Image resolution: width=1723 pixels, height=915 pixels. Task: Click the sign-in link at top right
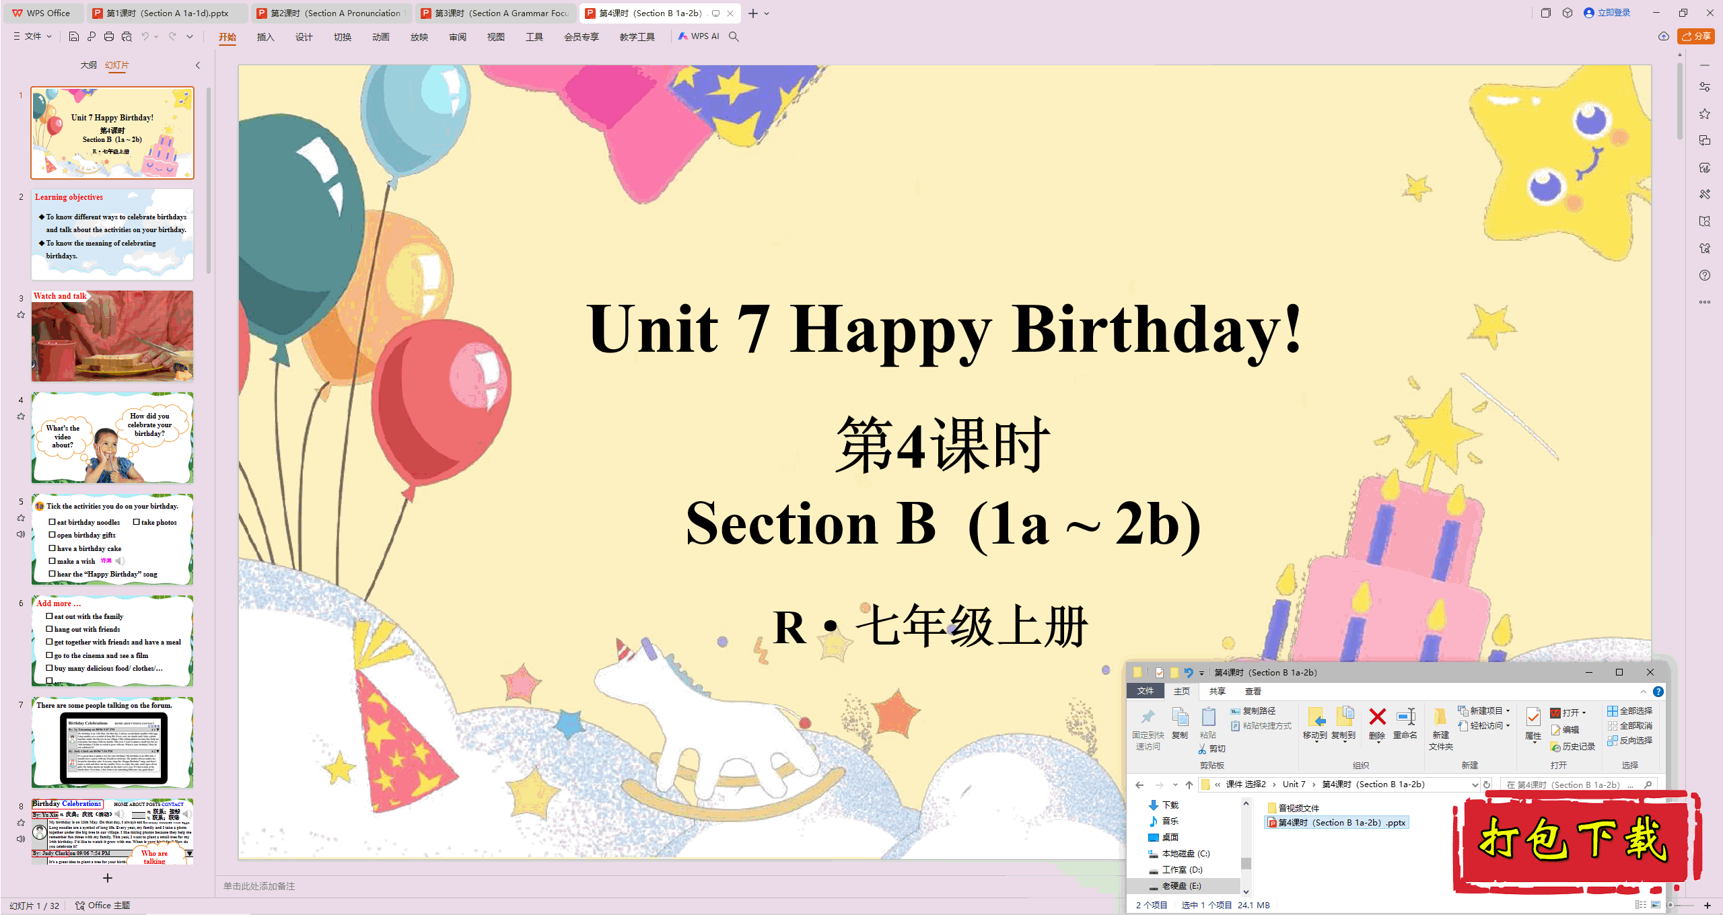click(1607, 13)
